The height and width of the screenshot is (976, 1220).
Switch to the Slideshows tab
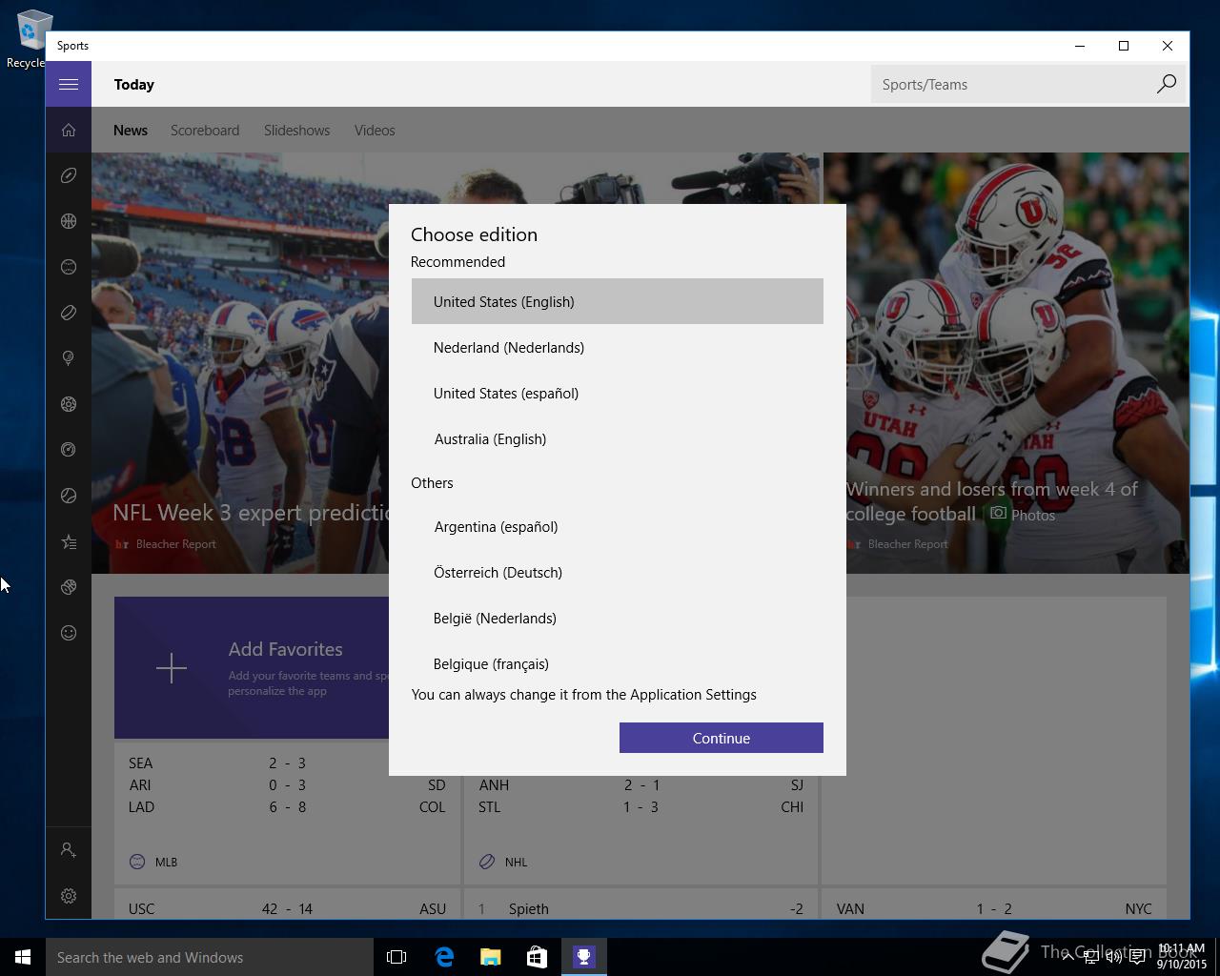coord(296,131)
